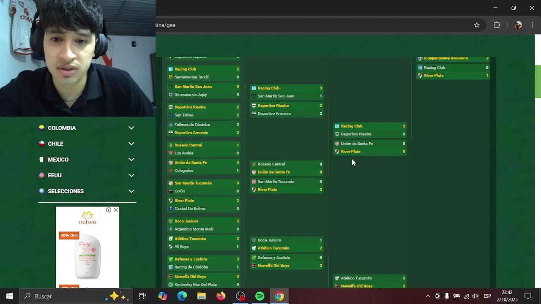Select Racing Club in match versus Santamarina Tandil
The height and width of the screenshot is (304, 541).
pos(185,69)
